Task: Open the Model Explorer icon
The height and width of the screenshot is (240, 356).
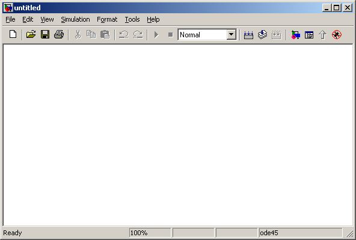Action: (309, 35)
